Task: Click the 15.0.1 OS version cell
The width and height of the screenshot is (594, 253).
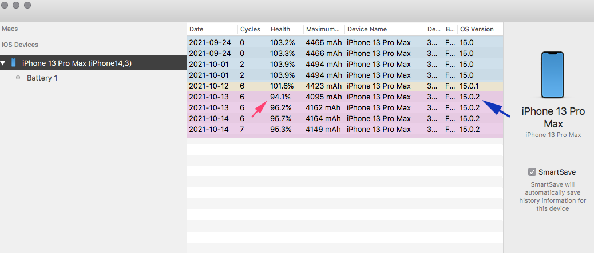Action: (x=469, y=86)
